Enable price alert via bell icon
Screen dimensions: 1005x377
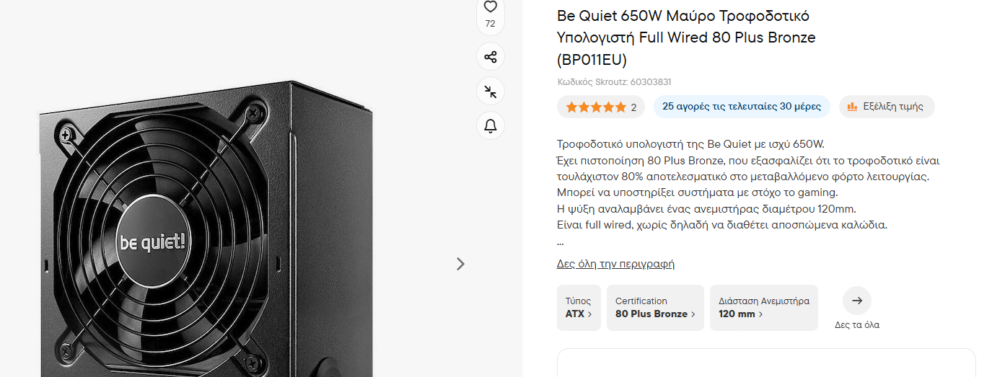[x=491, y=126]
